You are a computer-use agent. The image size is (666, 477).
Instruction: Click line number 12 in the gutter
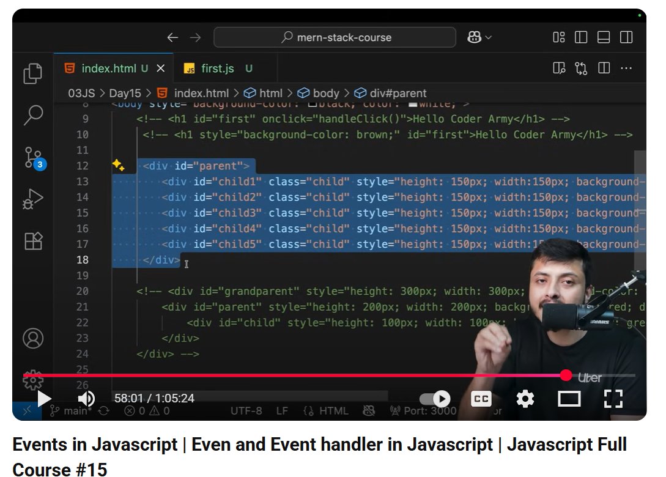(x=83, y=166)
